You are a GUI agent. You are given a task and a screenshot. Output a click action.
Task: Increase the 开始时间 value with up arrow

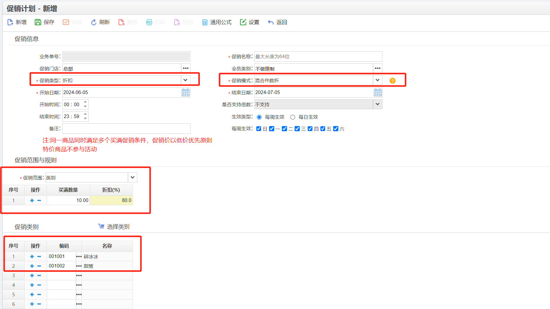tap(85, 102)
